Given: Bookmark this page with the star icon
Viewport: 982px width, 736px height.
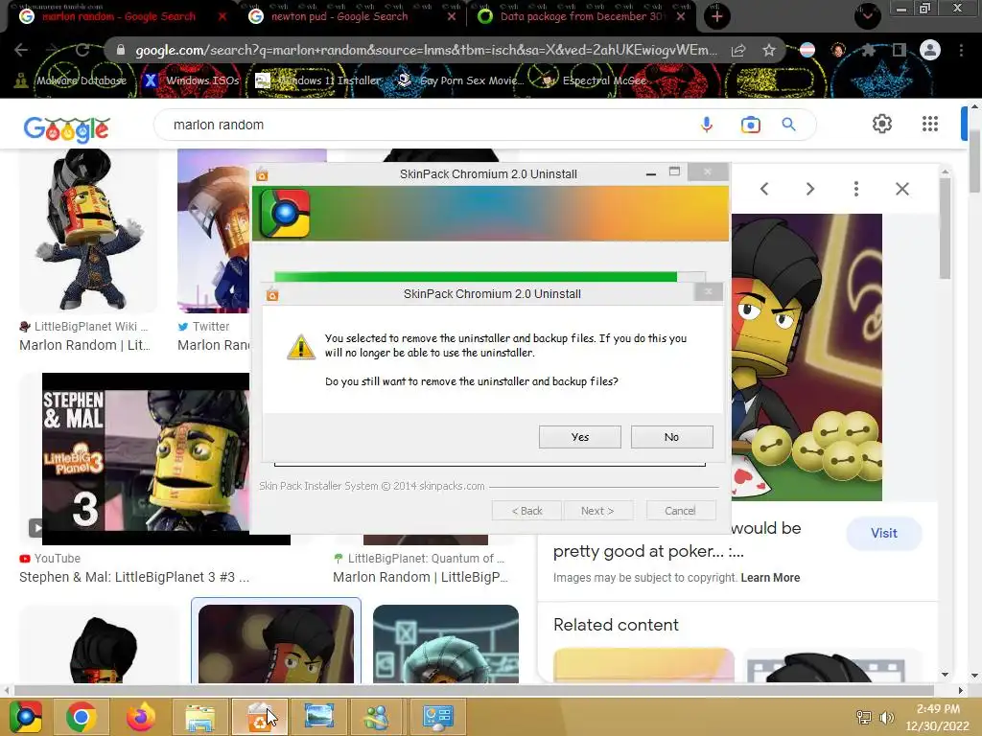Looking at the screenshot, I should (769, 50).
